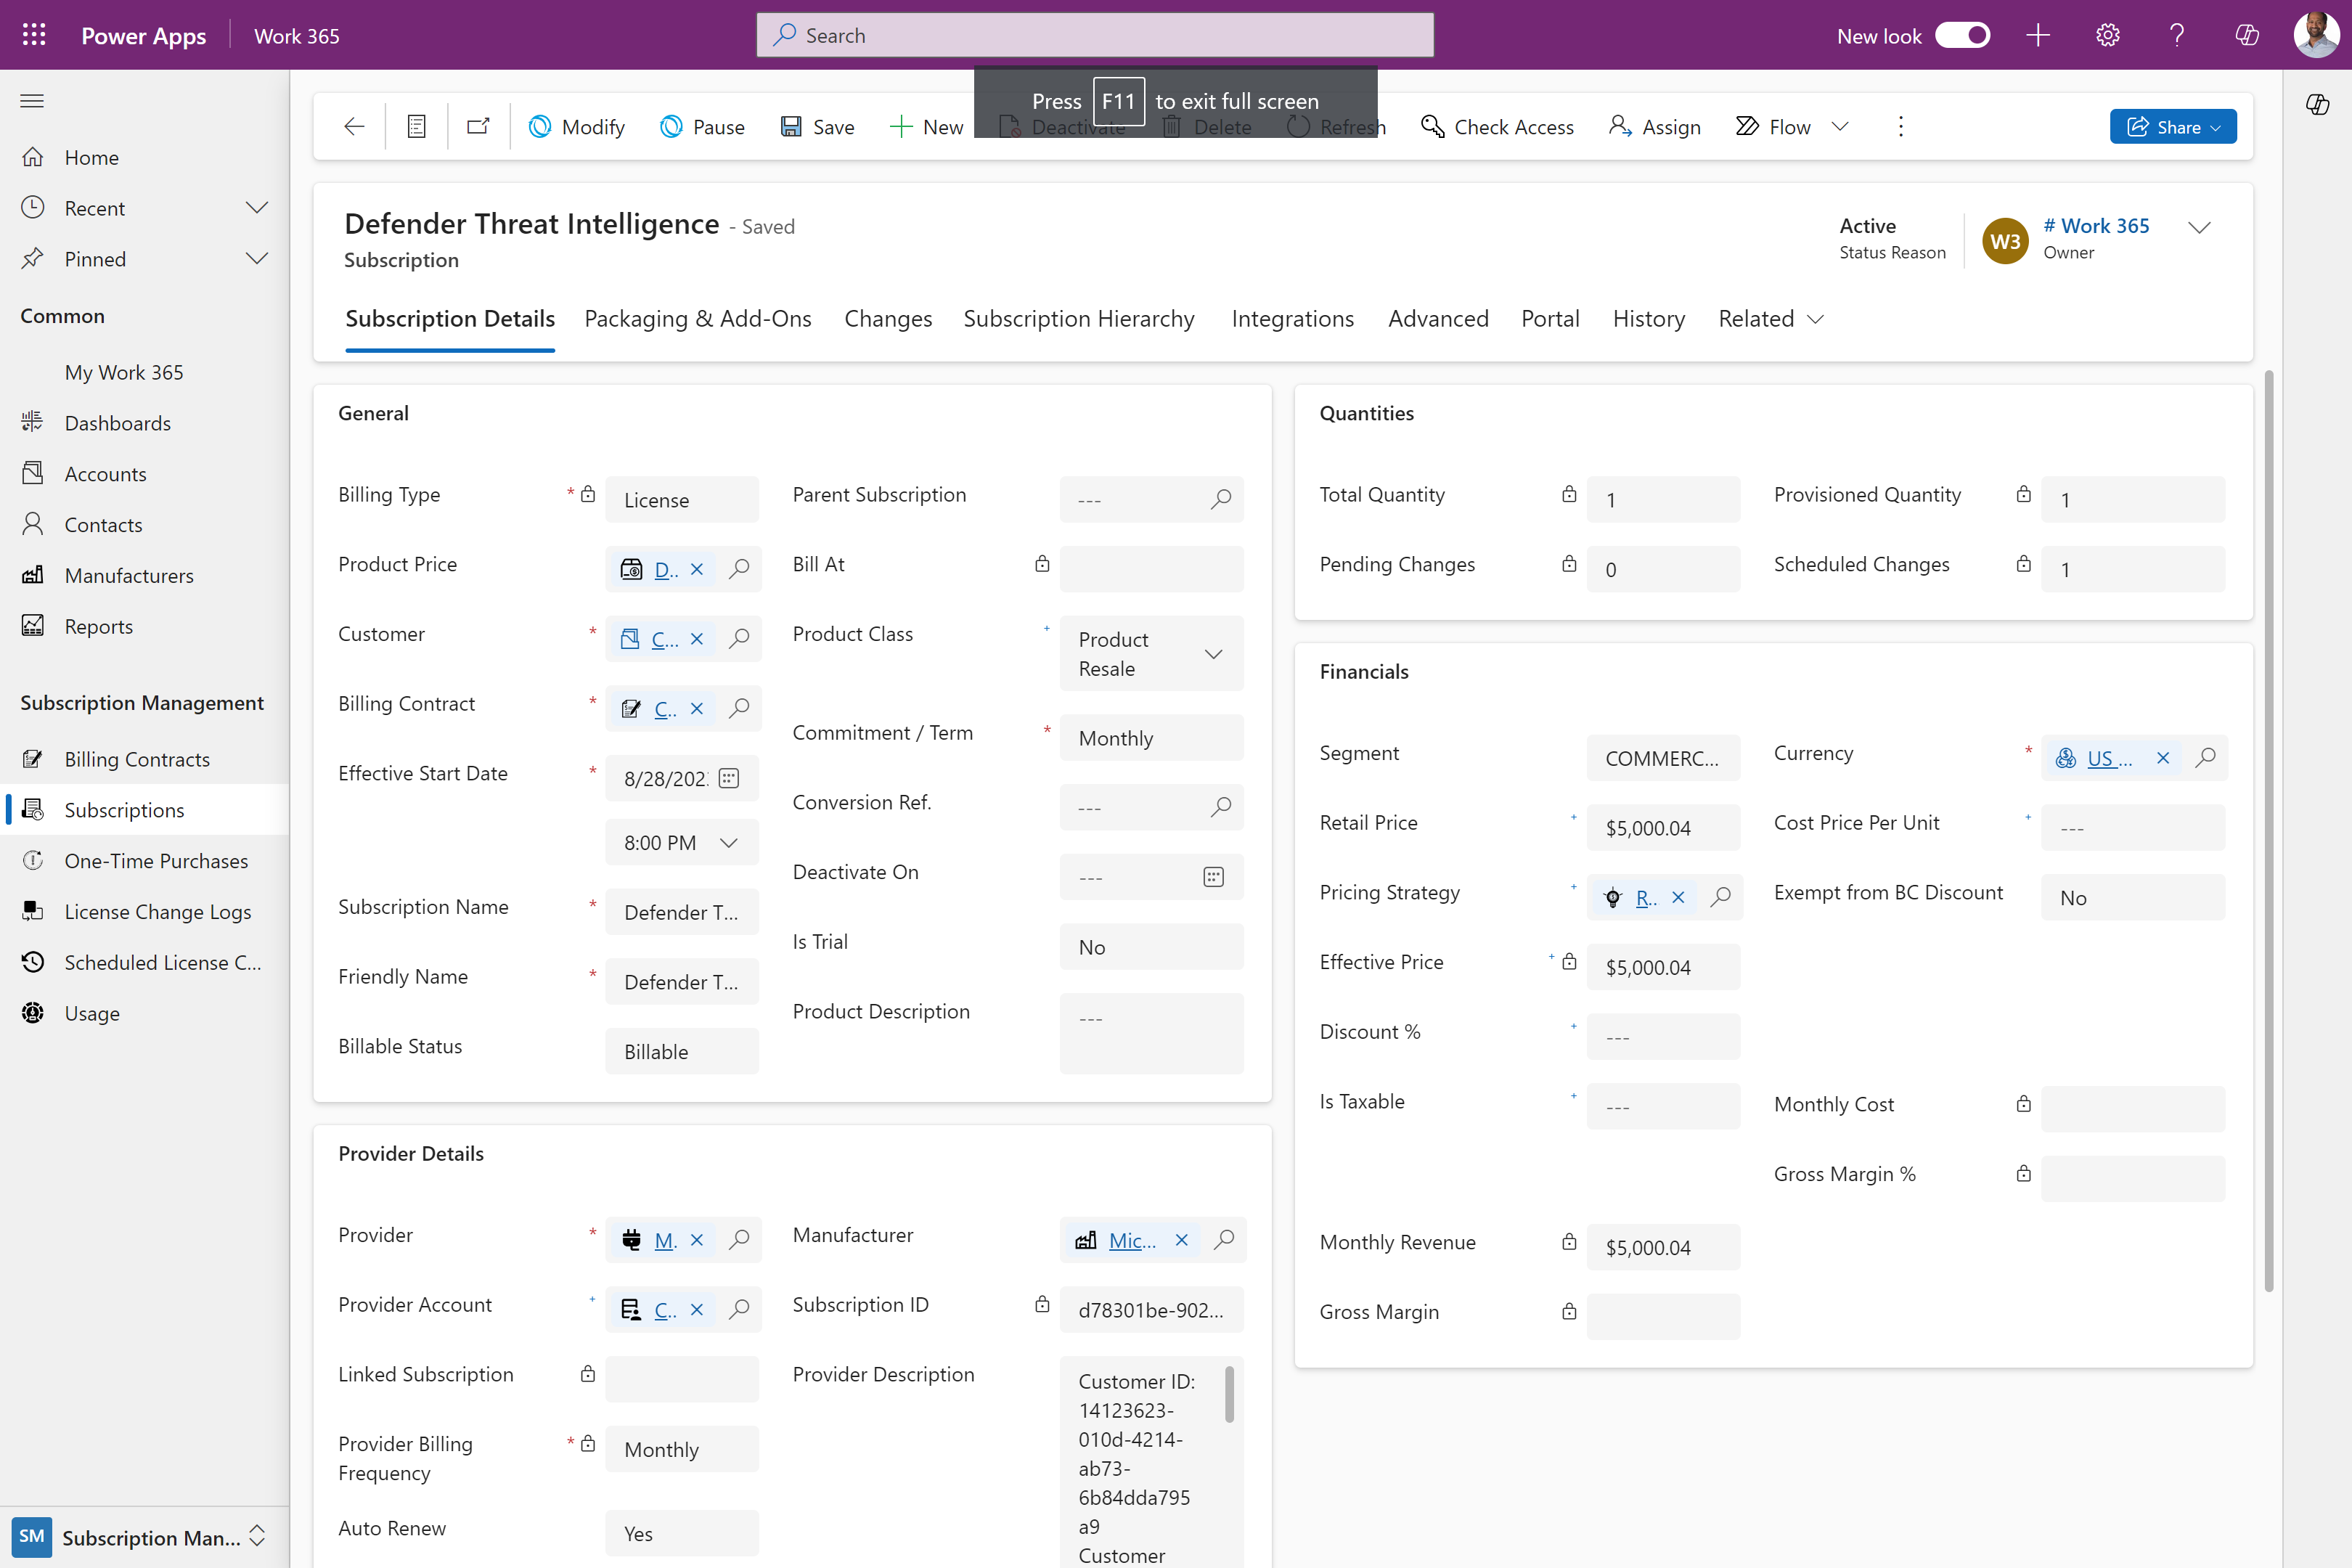Toggle the Auto Renew Yes field
Viewport: 2352px width, 1568px height.
681,1533
